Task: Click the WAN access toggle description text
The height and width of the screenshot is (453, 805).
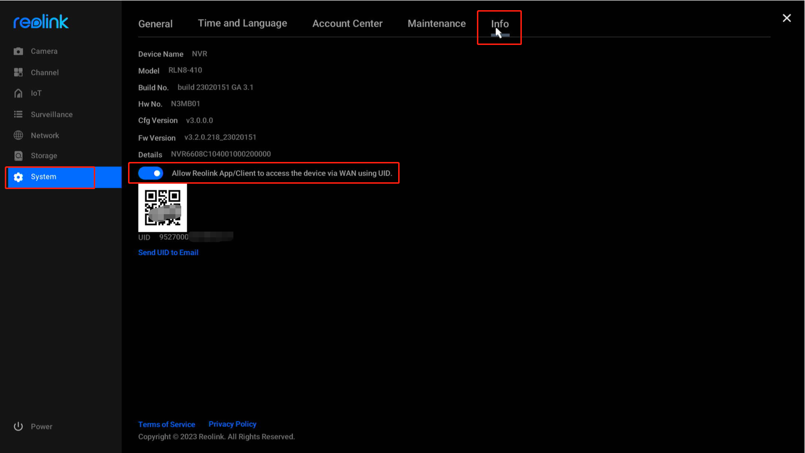Action: [x=282, y=173]
